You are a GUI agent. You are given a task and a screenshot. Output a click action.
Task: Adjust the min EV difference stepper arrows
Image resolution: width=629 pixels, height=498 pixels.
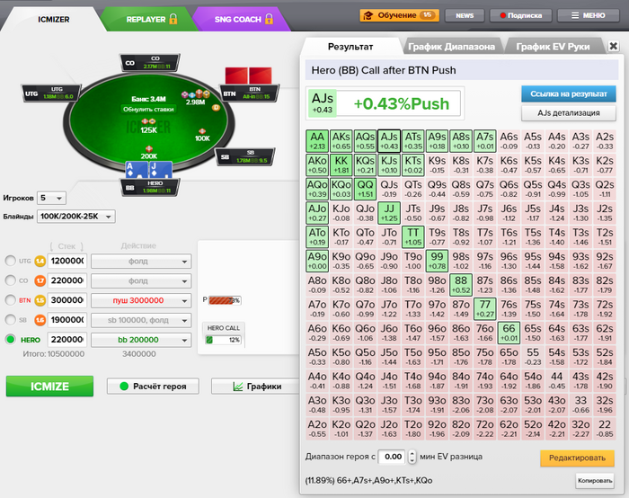(412, 457)
